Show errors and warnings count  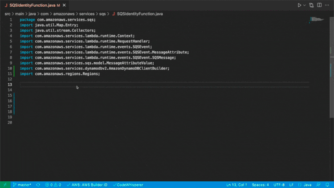pyautogui.click(x=53, y=185)
